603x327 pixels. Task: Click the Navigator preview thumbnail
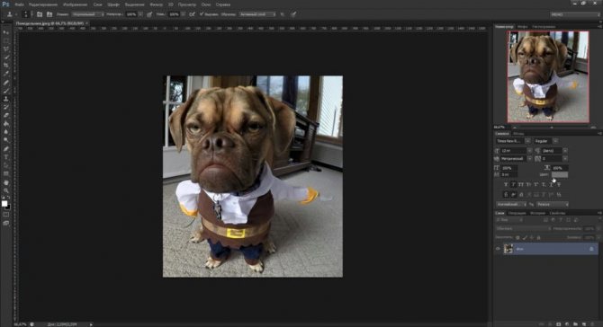(x=548, y=76)
